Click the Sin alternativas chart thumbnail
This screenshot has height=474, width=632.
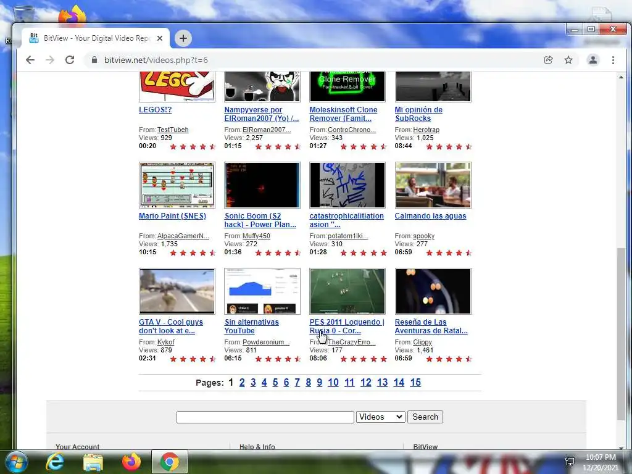tap(262, 291)
